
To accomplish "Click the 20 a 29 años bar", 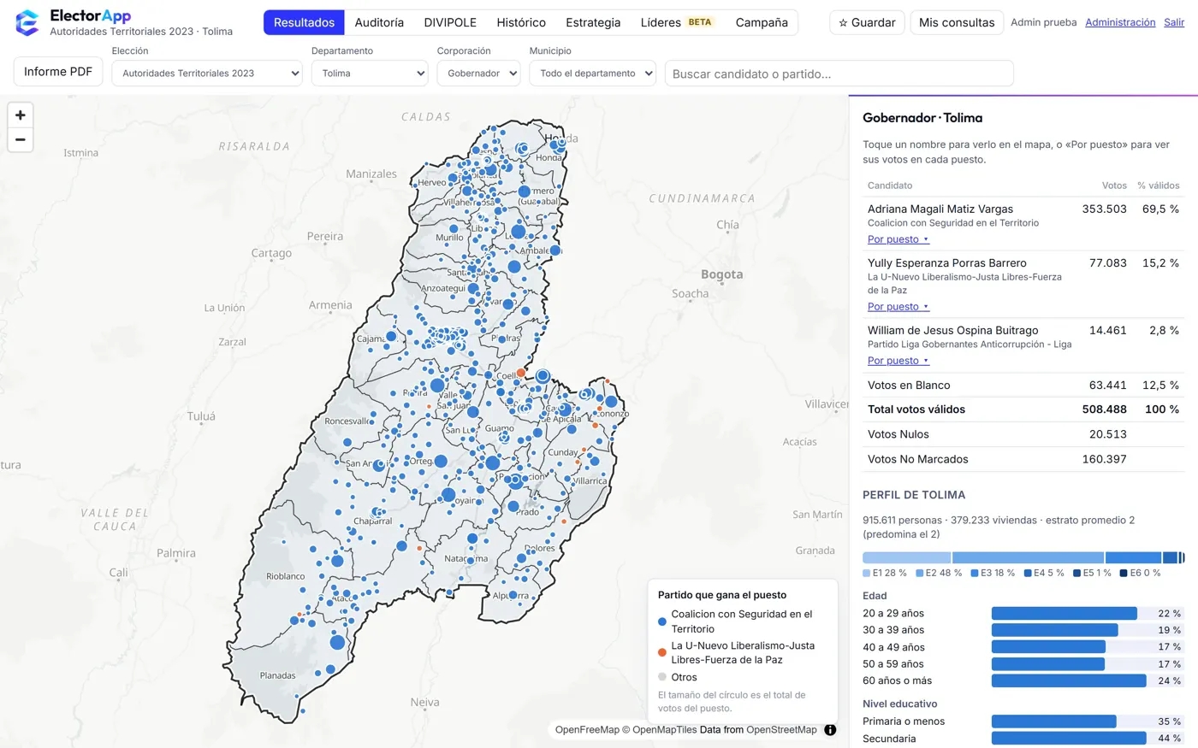I will tap(1065, 613).
